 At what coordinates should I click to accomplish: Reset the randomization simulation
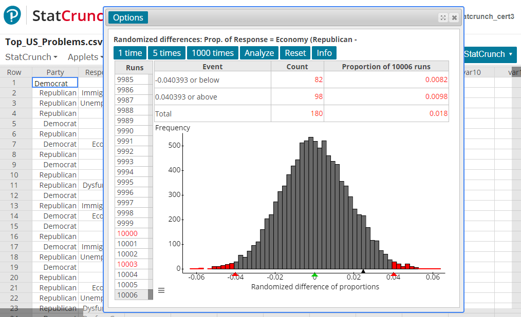pyautogui.click(x=295, y=52)
